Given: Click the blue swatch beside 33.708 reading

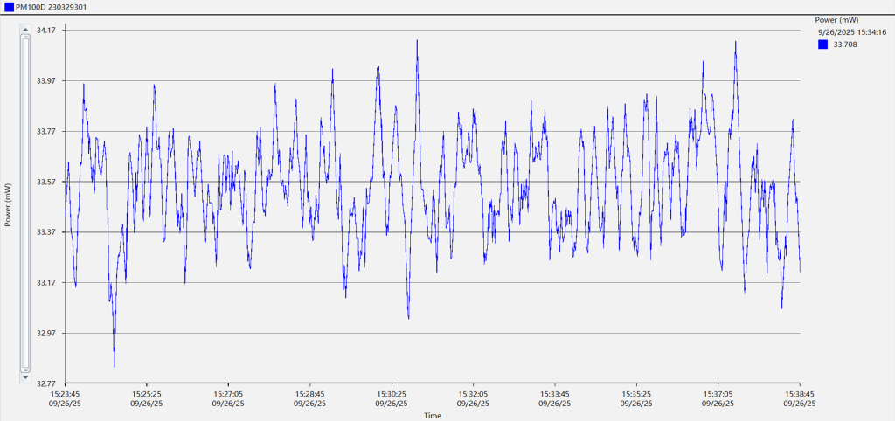Looking at the screenshot, I should 822,45.
